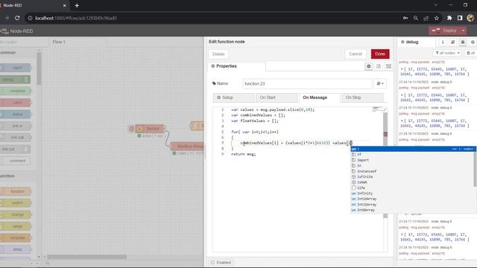The width and height of the screenshot is (477, 268).
Task: Select the range node in palette
Action: (15, 226)
